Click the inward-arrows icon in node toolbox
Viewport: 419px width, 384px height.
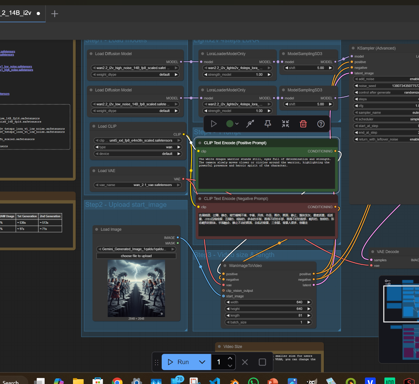pyautogui.click(x=286, y=124)
